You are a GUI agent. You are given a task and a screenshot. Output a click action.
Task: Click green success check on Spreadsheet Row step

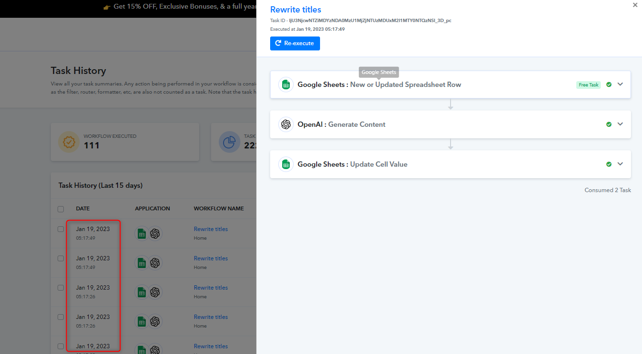click(x=609, y=85)
